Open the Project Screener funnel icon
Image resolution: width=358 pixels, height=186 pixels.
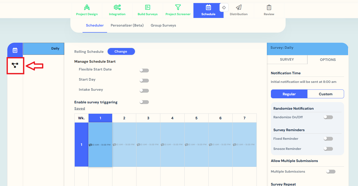click(178, 7)
